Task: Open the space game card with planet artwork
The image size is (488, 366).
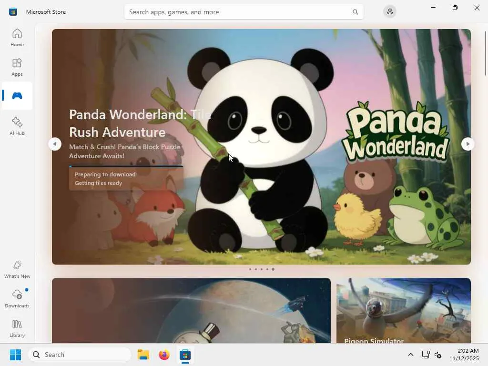Action: click(191, 311)
